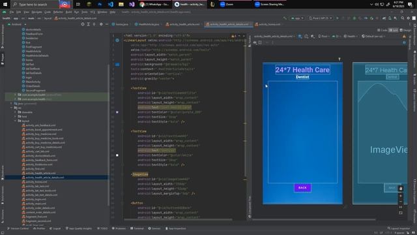The width and height of the screenshot is (417, 235).
Task: Open the Pixel device selector dropdown
Action: tap(320, 18)
